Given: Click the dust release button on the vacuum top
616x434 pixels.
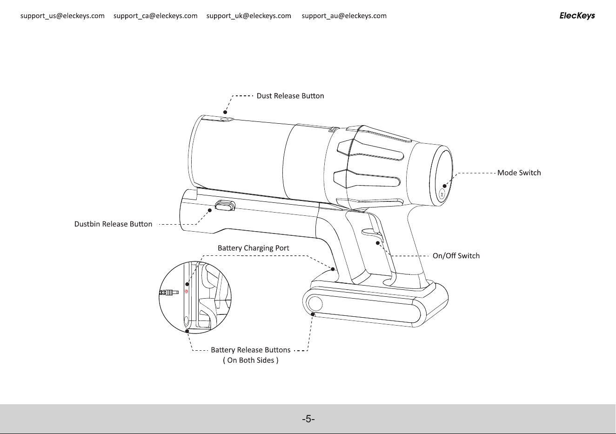Looking at the screenshot, I should [226, 120].
